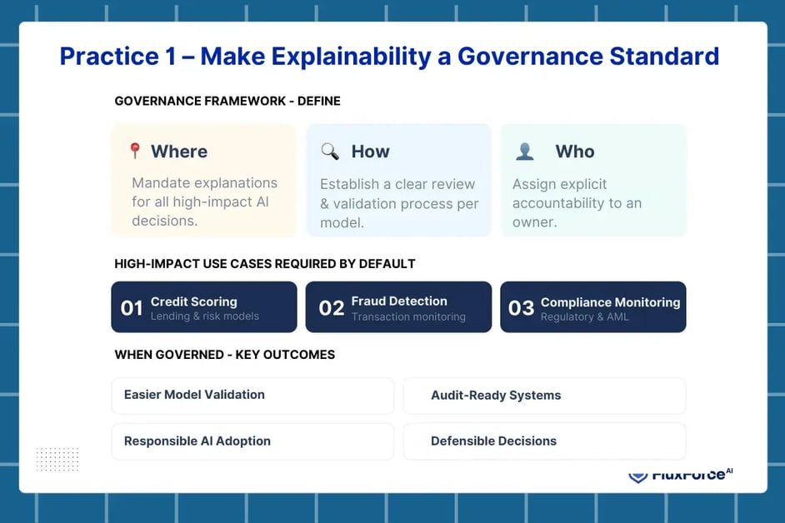Click the FluxForce AI shield logo
The width and height of the screenshot is (785, 523).
(637, 476)
